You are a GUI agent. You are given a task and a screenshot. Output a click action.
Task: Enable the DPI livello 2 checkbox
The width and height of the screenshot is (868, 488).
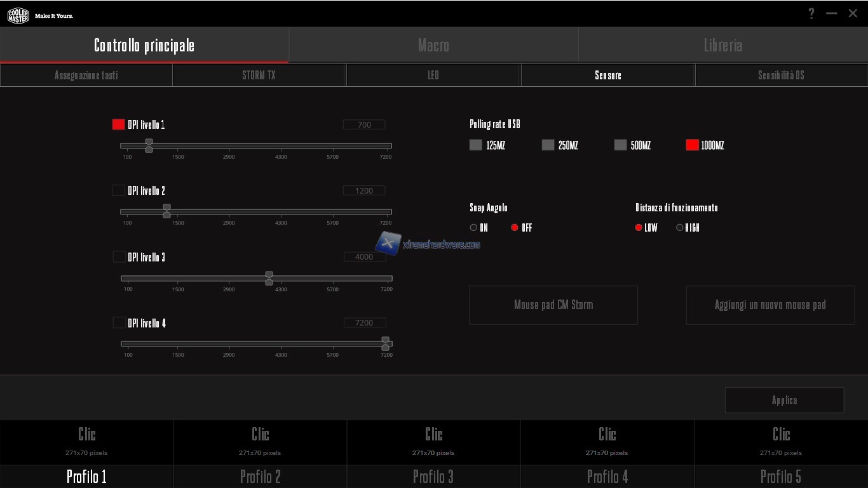pos(118,190)
